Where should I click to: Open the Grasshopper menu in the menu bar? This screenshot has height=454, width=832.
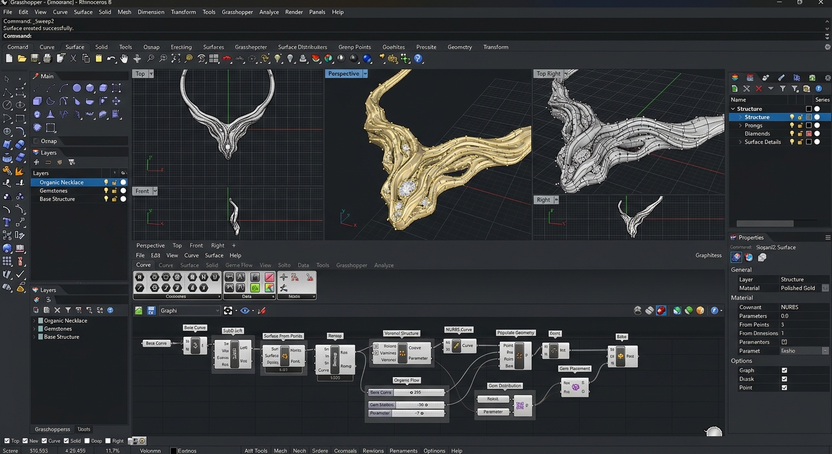click(237, 12)
